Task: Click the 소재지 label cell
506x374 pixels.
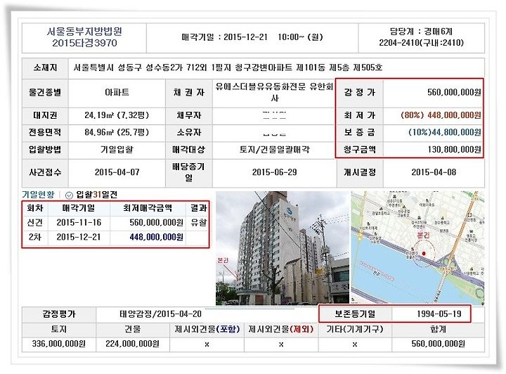Action: point(45,67)
